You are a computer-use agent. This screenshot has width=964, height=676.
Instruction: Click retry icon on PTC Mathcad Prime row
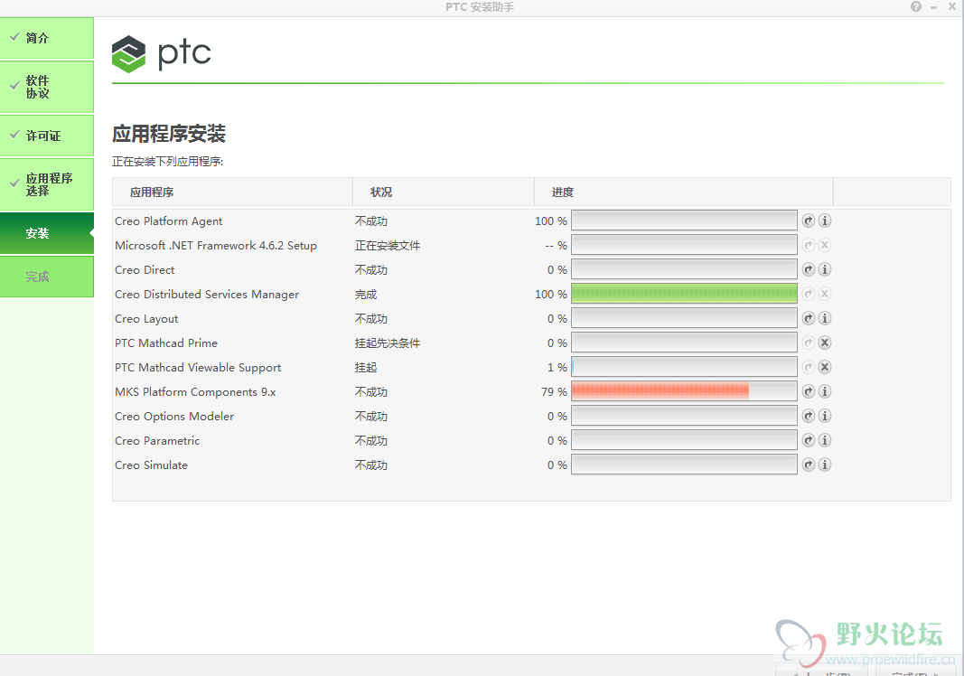click(809, 343)
